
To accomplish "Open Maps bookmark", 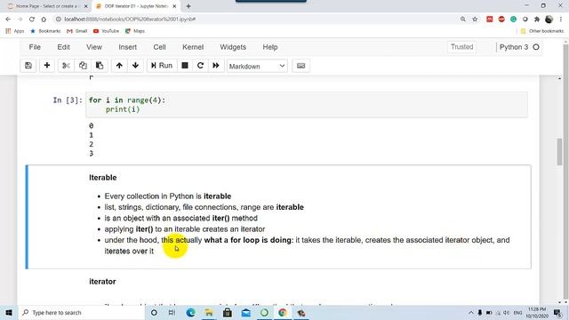I will [135, 31].
